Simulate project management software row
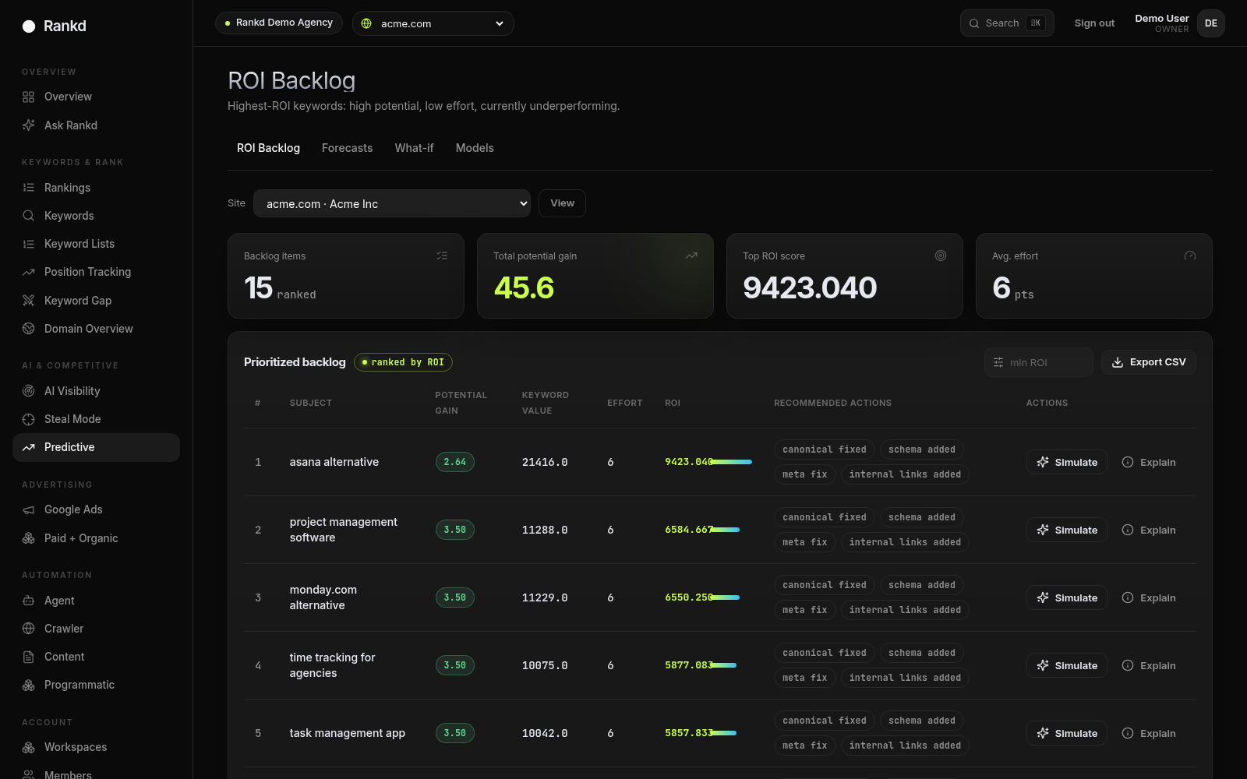 pos(1067,530)
